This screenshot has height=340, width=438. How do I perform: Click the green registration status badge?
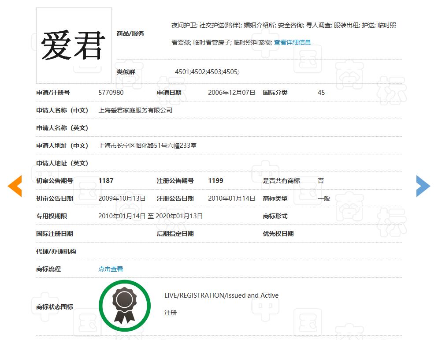pyautogui.click(x=124, y=306)
